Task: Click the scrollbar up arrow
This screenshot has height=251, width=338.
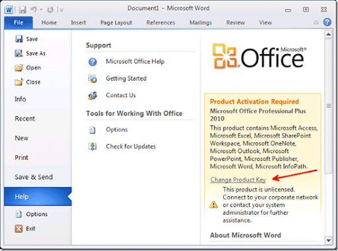Action: (328, 34)
